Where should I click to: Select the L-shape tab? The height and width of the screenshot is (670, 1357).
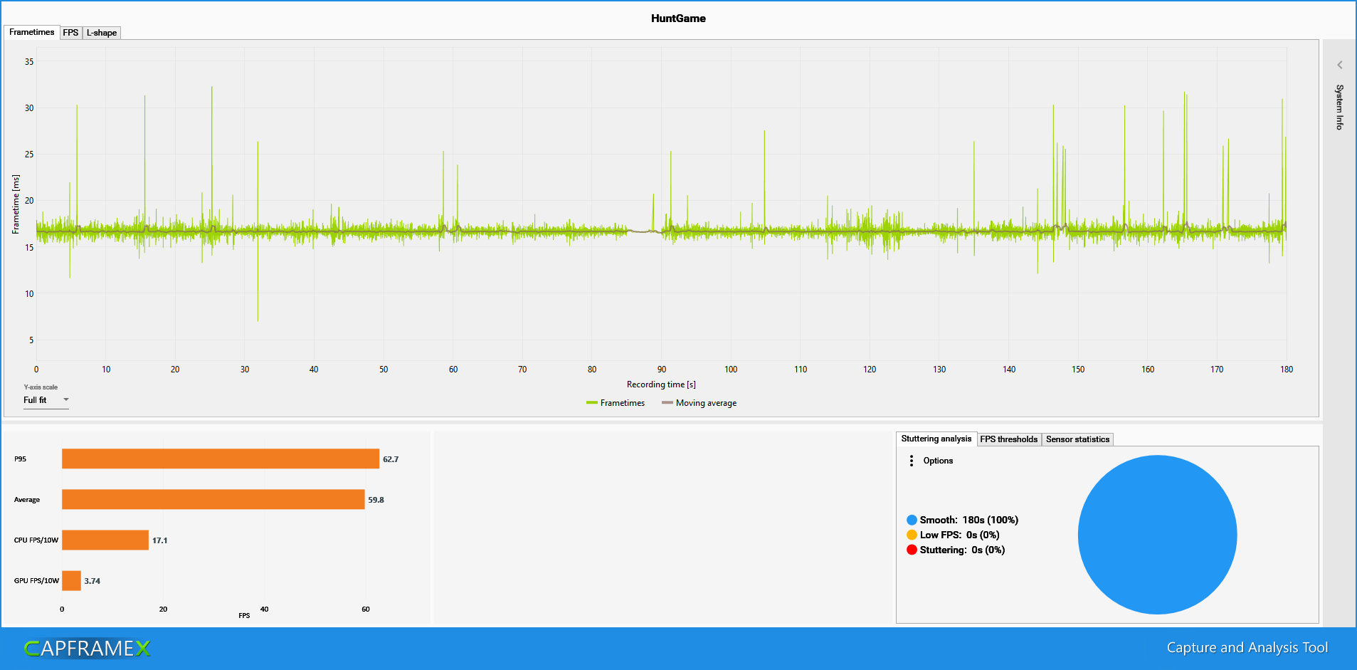coord(102,33)
